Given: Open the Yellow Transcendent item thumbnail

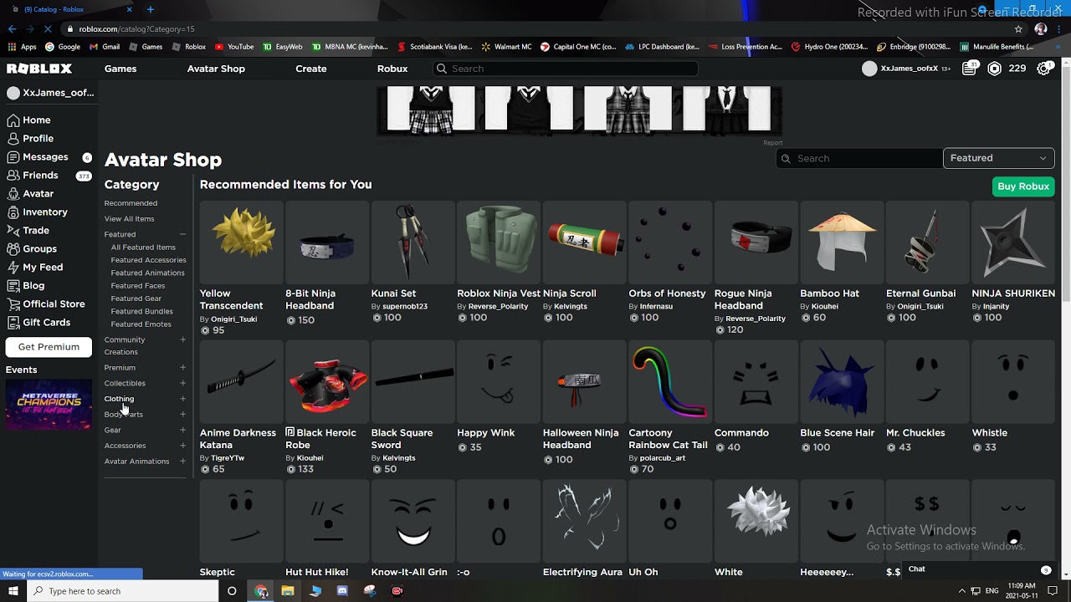Looking at the screenshot, I should coord(241,242).
